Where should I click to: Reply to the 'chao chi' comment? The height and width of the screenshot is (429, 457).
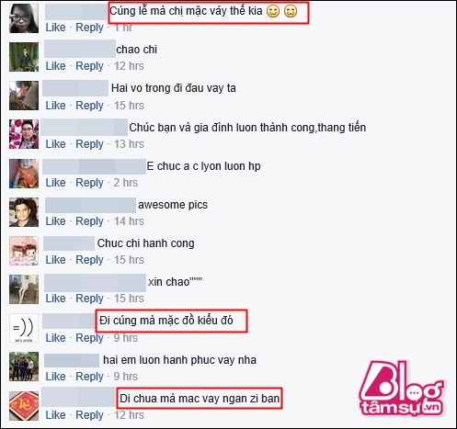click(89, 66)
